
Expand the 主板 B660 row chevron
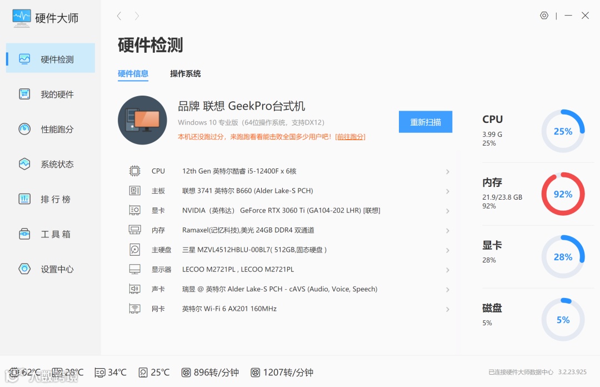click(x=447, y=191)
